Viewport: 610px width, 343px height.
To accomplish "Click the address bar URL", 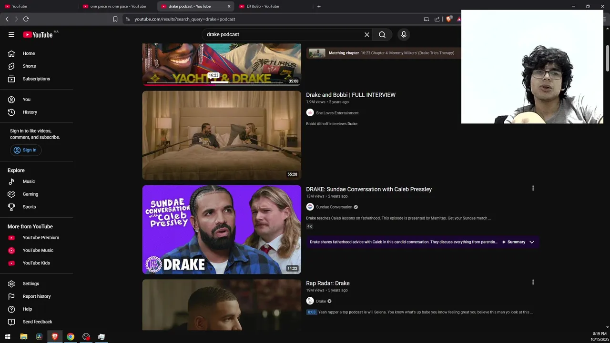I will point(185,19).
